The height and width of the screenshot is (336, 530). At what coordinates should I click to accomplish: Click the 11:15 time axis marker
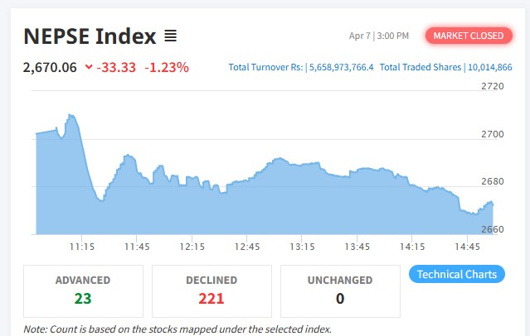point(82,247)
